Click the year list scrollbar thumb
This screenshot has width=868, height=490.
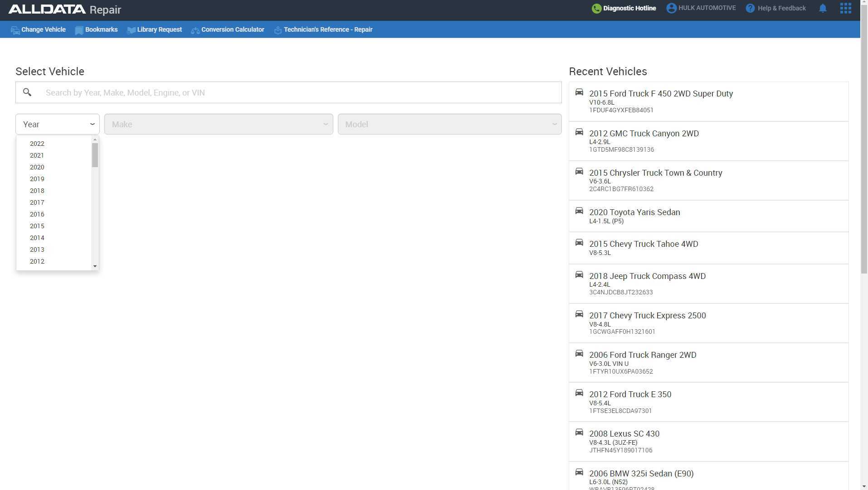95,155
